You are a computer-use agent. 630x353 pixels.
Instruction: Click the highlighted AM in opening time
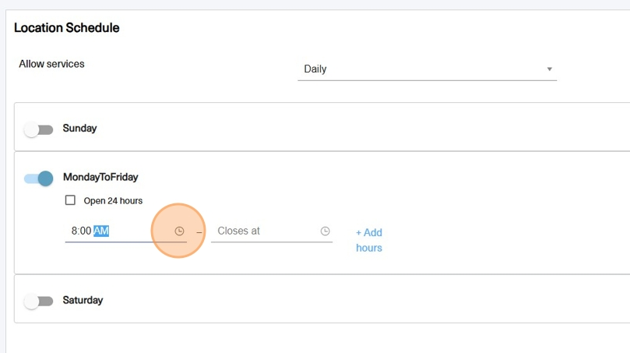[101, 231]
